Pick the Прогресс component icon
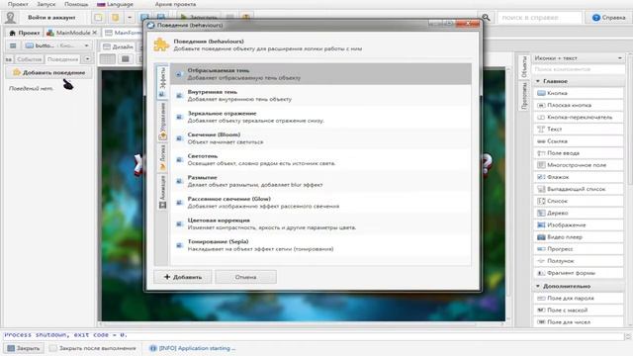The image size is (633, 356). pos(541,249)
